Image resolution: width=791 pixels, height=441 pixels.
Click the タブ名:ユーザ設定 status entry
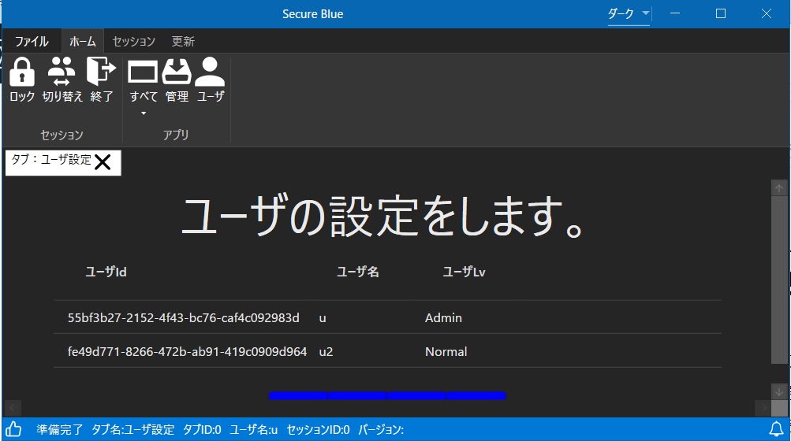click(132, 429)
